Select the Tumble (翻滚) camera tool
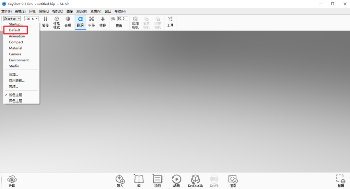Screen dimensions: 350x189 80,22
